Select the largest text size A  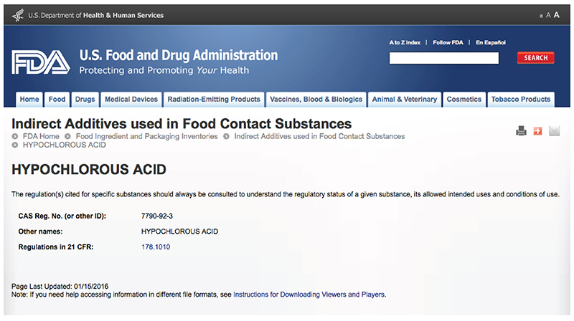coord(557,15)
